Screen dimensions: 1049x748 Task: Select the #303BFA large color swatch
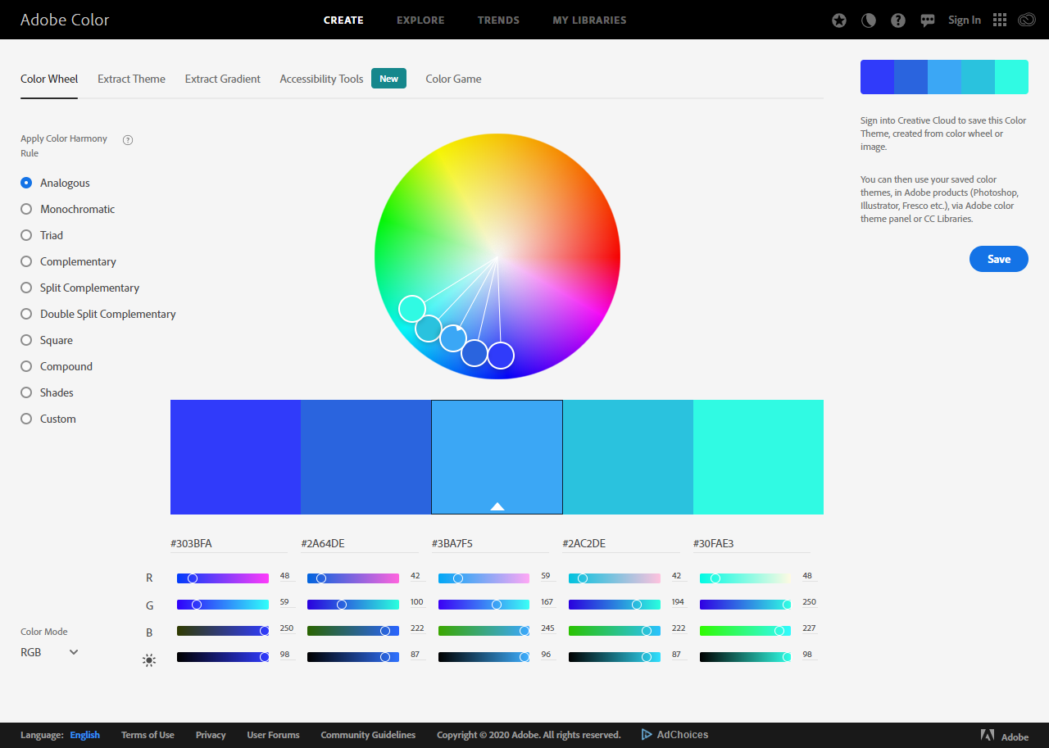pos(235,457)
